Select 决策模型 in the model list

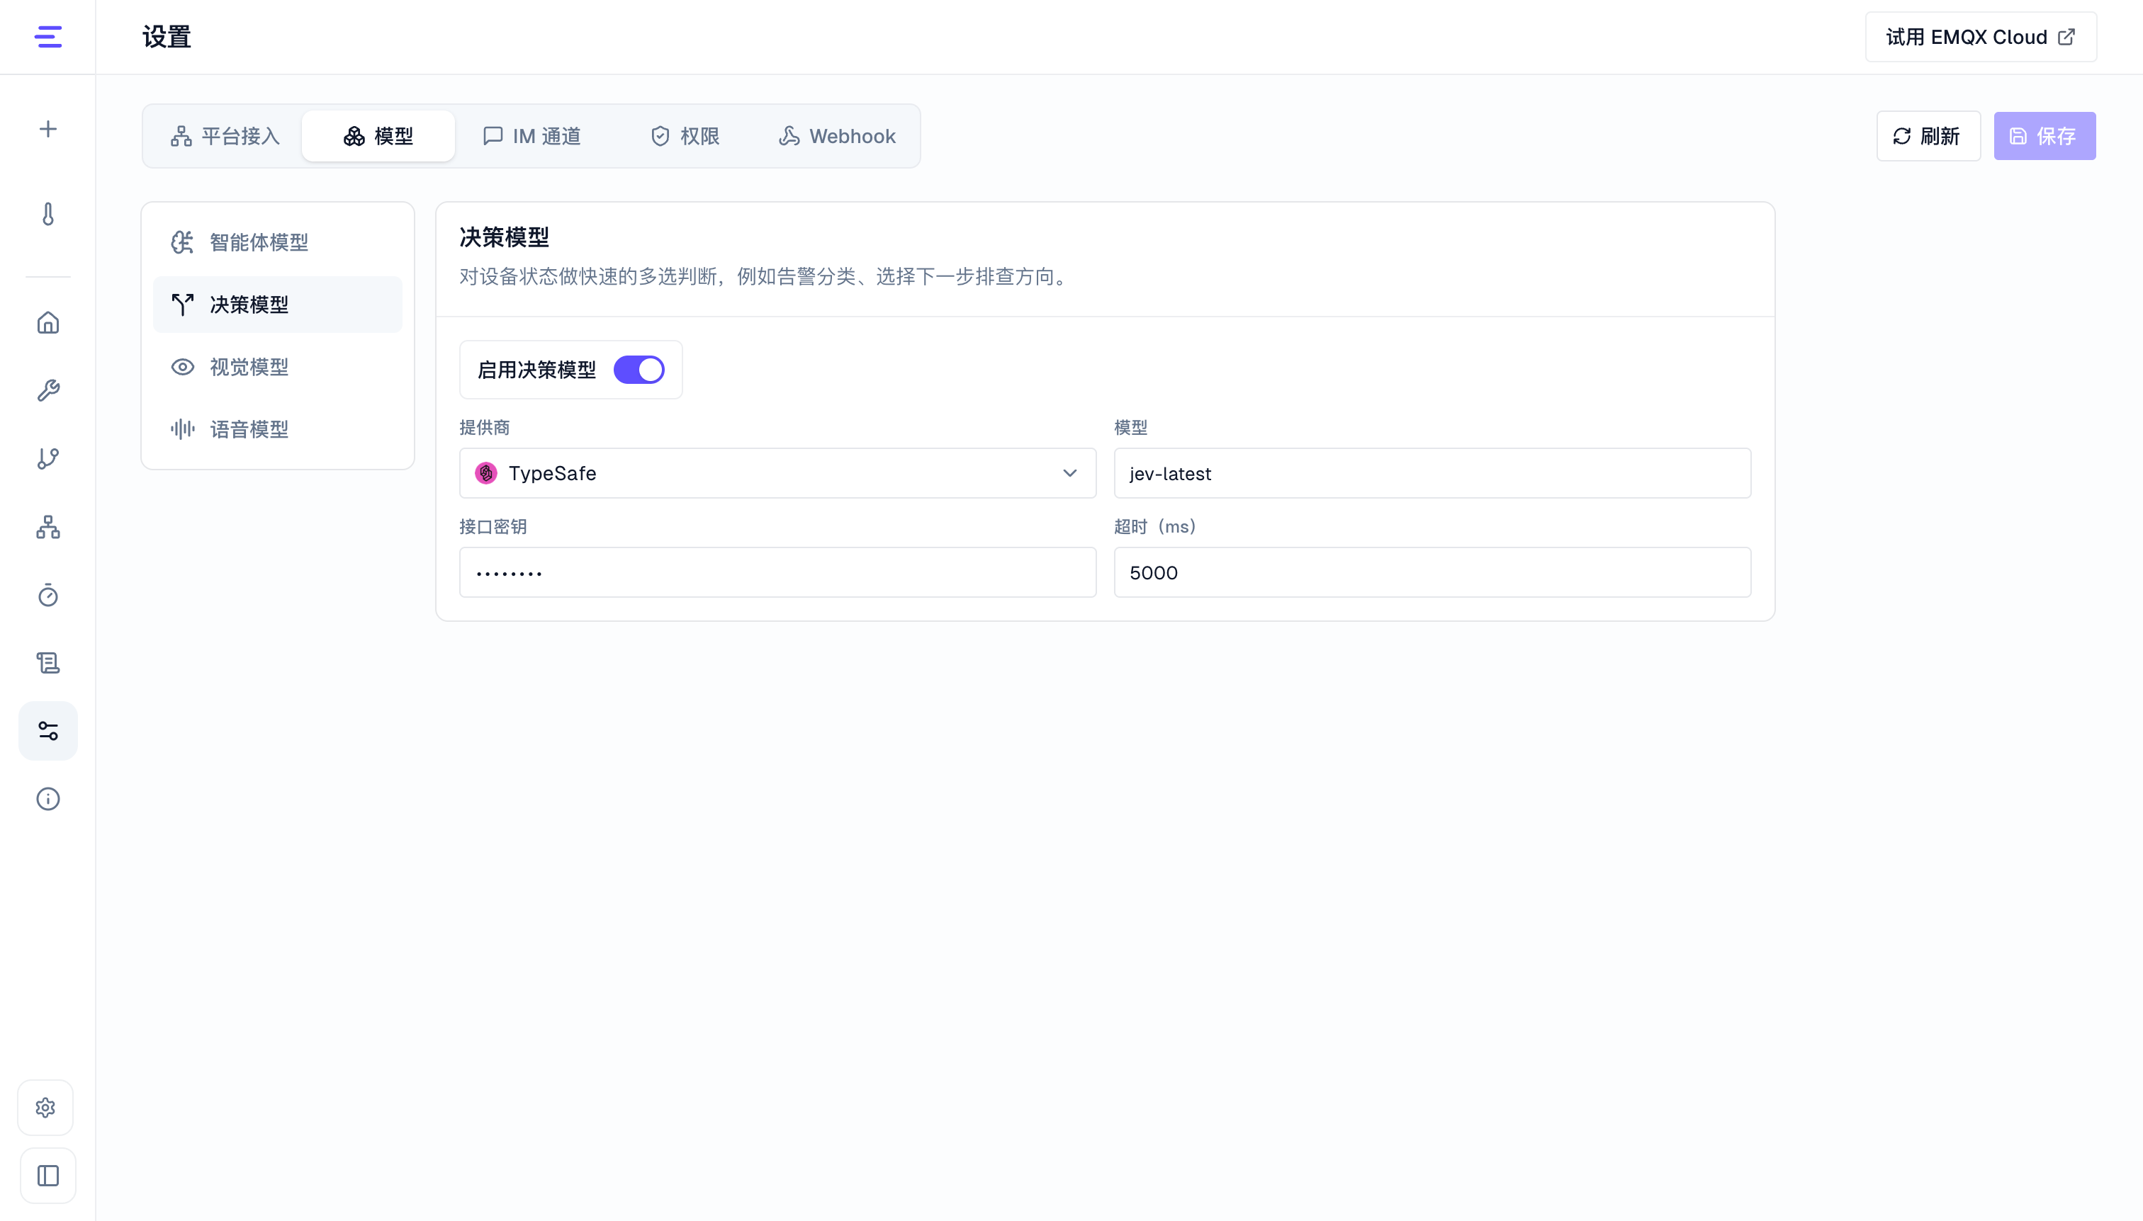tap(278, 305)
